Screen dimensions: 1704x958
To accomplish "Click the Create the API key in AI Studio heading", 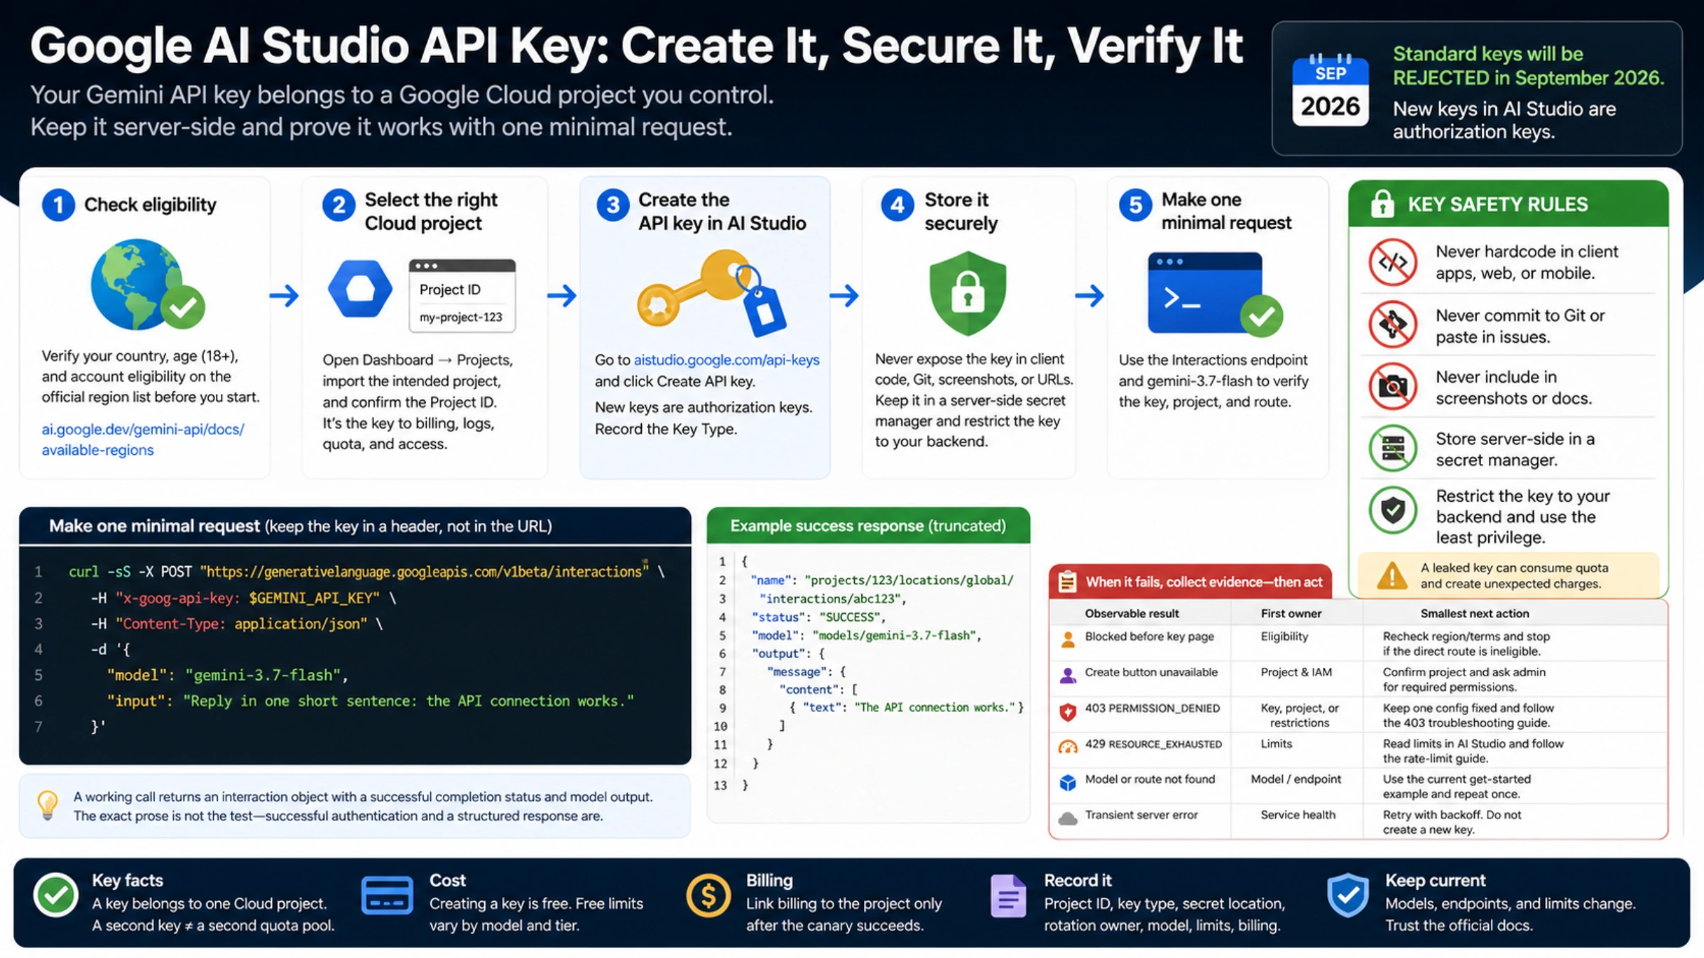I will click(722, 211).
